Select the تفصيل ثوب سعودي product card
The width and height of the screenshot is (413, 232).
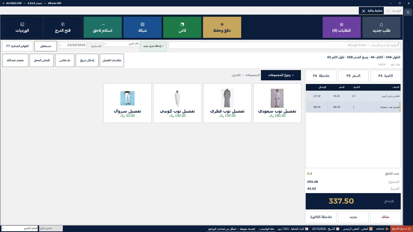[277, 103]
